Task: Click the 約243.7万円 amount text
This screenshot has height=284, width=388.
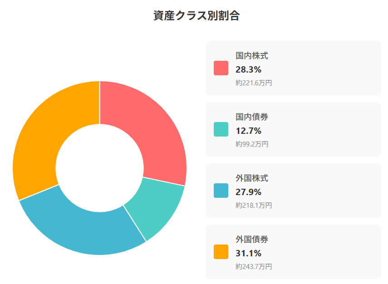Action: (x=254, y=267)
